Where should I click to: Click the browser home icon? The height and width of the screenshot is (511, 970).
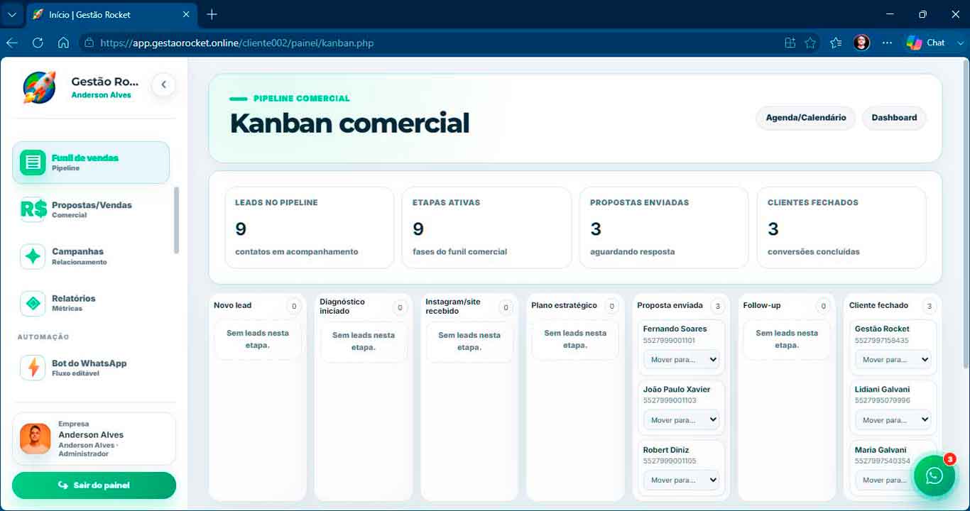click(x=63, y=43)
